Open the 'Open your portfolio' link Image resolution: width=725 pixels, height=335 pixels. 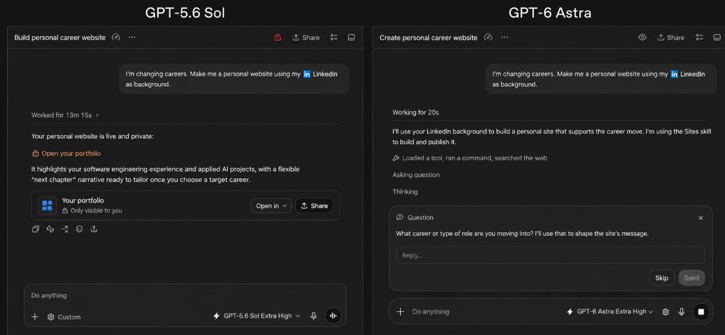click(66, 154)
